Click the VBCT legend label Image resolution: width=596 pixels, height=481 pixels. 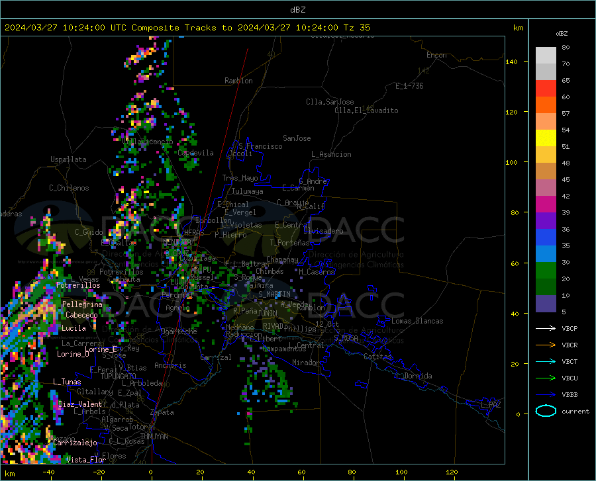pyautogui.click(x=570, y=361)
